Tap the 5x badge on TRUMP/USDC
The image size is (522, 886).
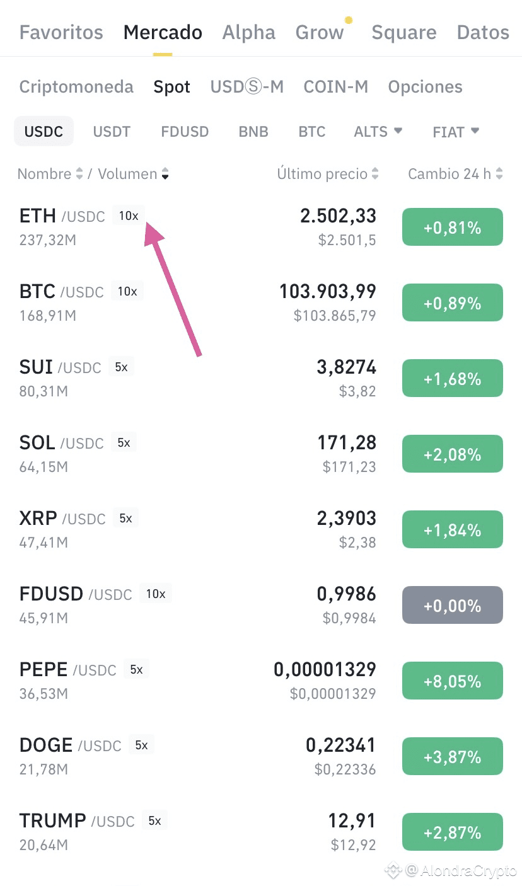(154, 820)
